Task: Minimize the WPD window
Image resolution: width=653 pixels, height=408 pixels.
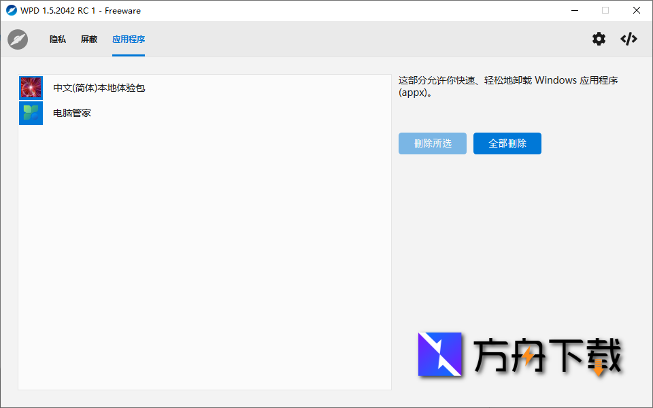Action: click(x=574, y=10)
